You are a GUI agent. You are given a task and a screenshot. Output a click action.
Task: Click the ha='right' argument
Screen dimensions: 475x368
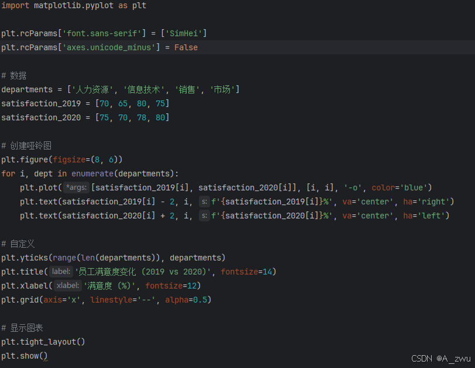pyautogui.click(x=426, y=202)
